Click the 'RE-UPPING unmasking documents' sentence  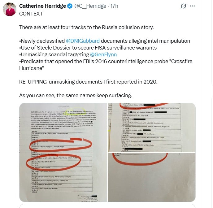[88, 82]
